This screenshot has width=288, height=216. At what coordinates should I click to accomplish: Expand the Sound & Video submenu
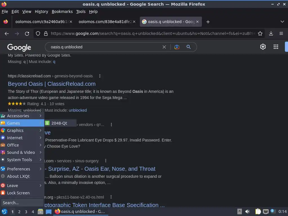click(22, 152)
